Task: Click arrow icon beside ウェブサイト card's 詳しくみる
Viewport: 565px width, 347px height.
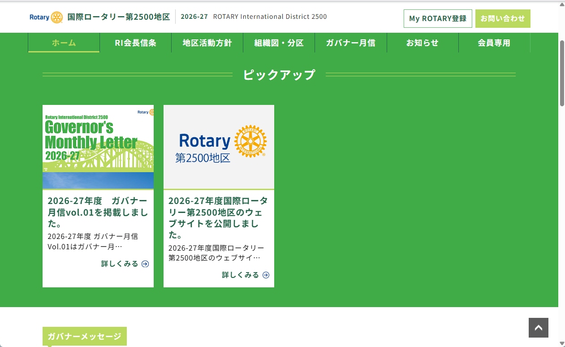Action: 266,275
